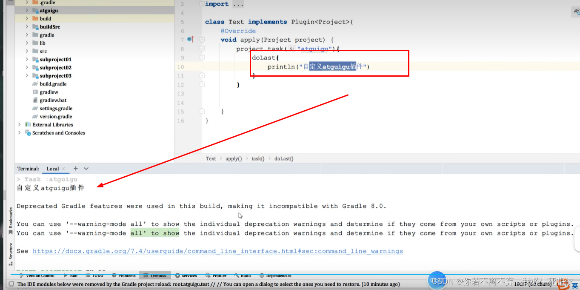This screenshot has height=290, width=580.
Task: Click the orange build folder icon
Action: point(35,18)
